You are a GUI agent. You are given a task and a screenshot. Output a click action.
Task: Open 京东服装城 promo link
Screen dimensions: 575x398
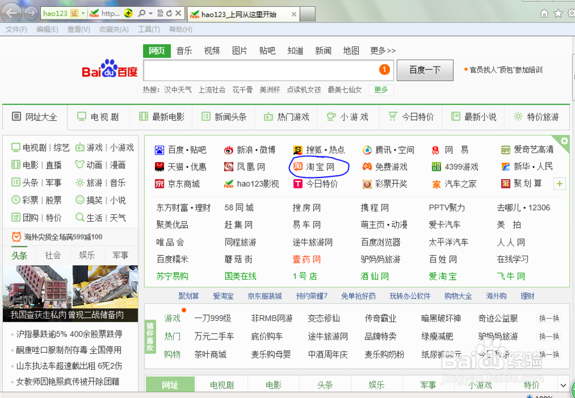(x=264, y=296)
